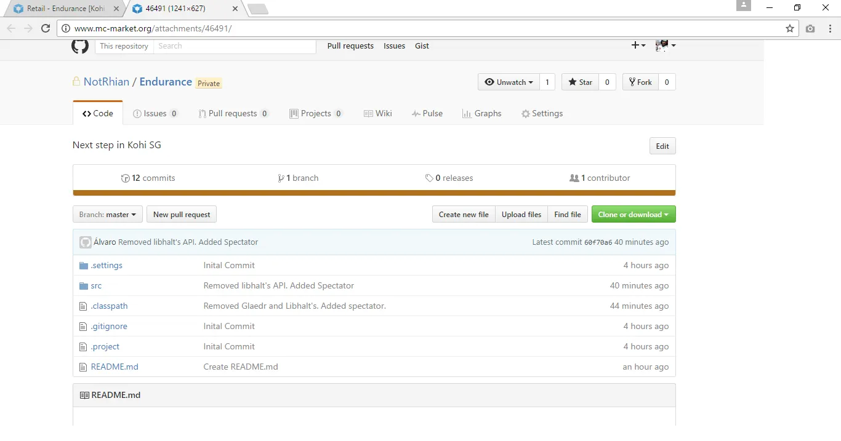Screen dimensions: 841x441
Task: Open README.md in the file list
Action: click(x=115, y=367)
